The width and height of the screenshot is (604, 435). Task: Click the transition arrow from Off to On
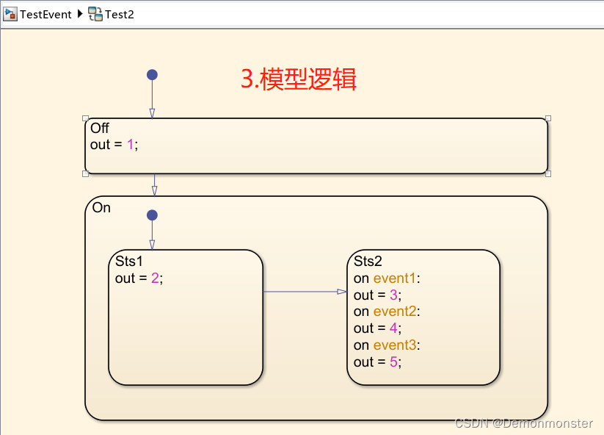(x=154, y=184)
